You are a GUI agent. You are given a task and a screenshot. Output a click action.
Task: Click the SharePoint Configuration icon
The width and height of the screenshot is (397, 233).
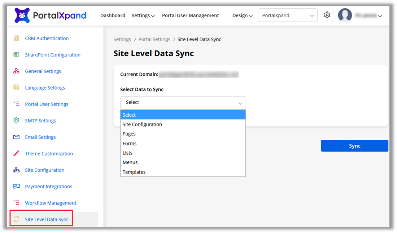click(x=16, y=55)
